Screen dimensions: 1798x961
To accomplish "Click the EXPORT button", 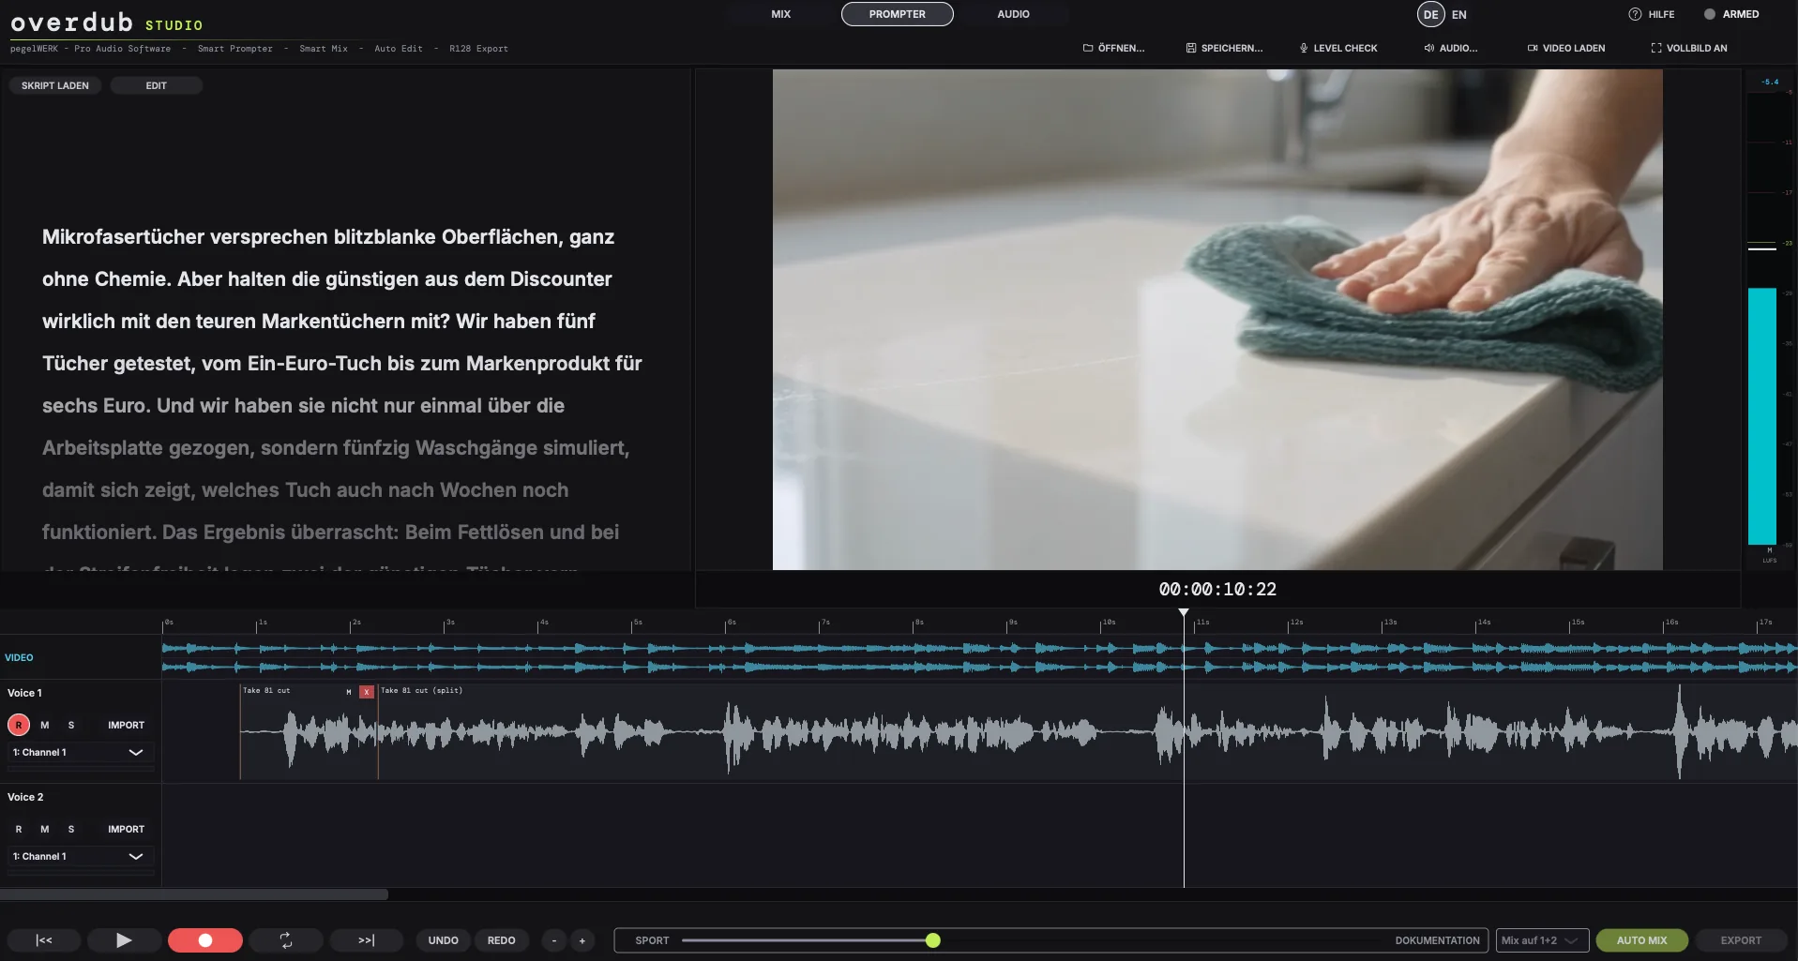I will click(1742, 940).
